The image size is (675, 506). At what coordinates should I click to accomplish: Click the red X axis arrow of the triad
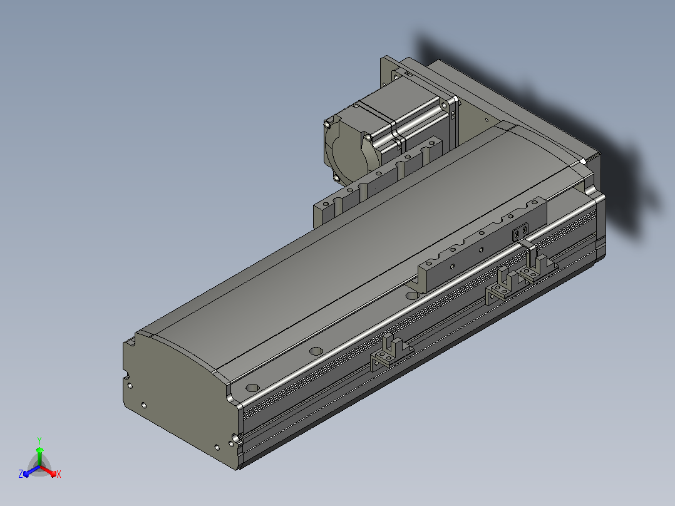click(x=48, y=471)
